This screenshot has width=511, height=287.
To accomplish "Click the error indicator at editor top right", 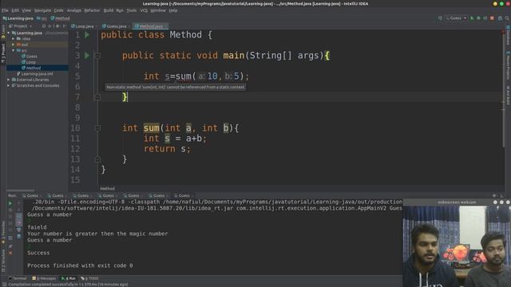I will click(503, 32).
